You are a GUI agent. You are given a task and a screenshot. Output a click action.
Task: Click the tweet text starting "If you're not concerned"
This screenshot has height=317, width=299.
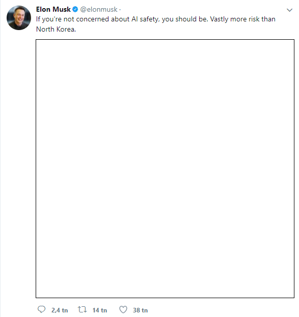[156, 24]
